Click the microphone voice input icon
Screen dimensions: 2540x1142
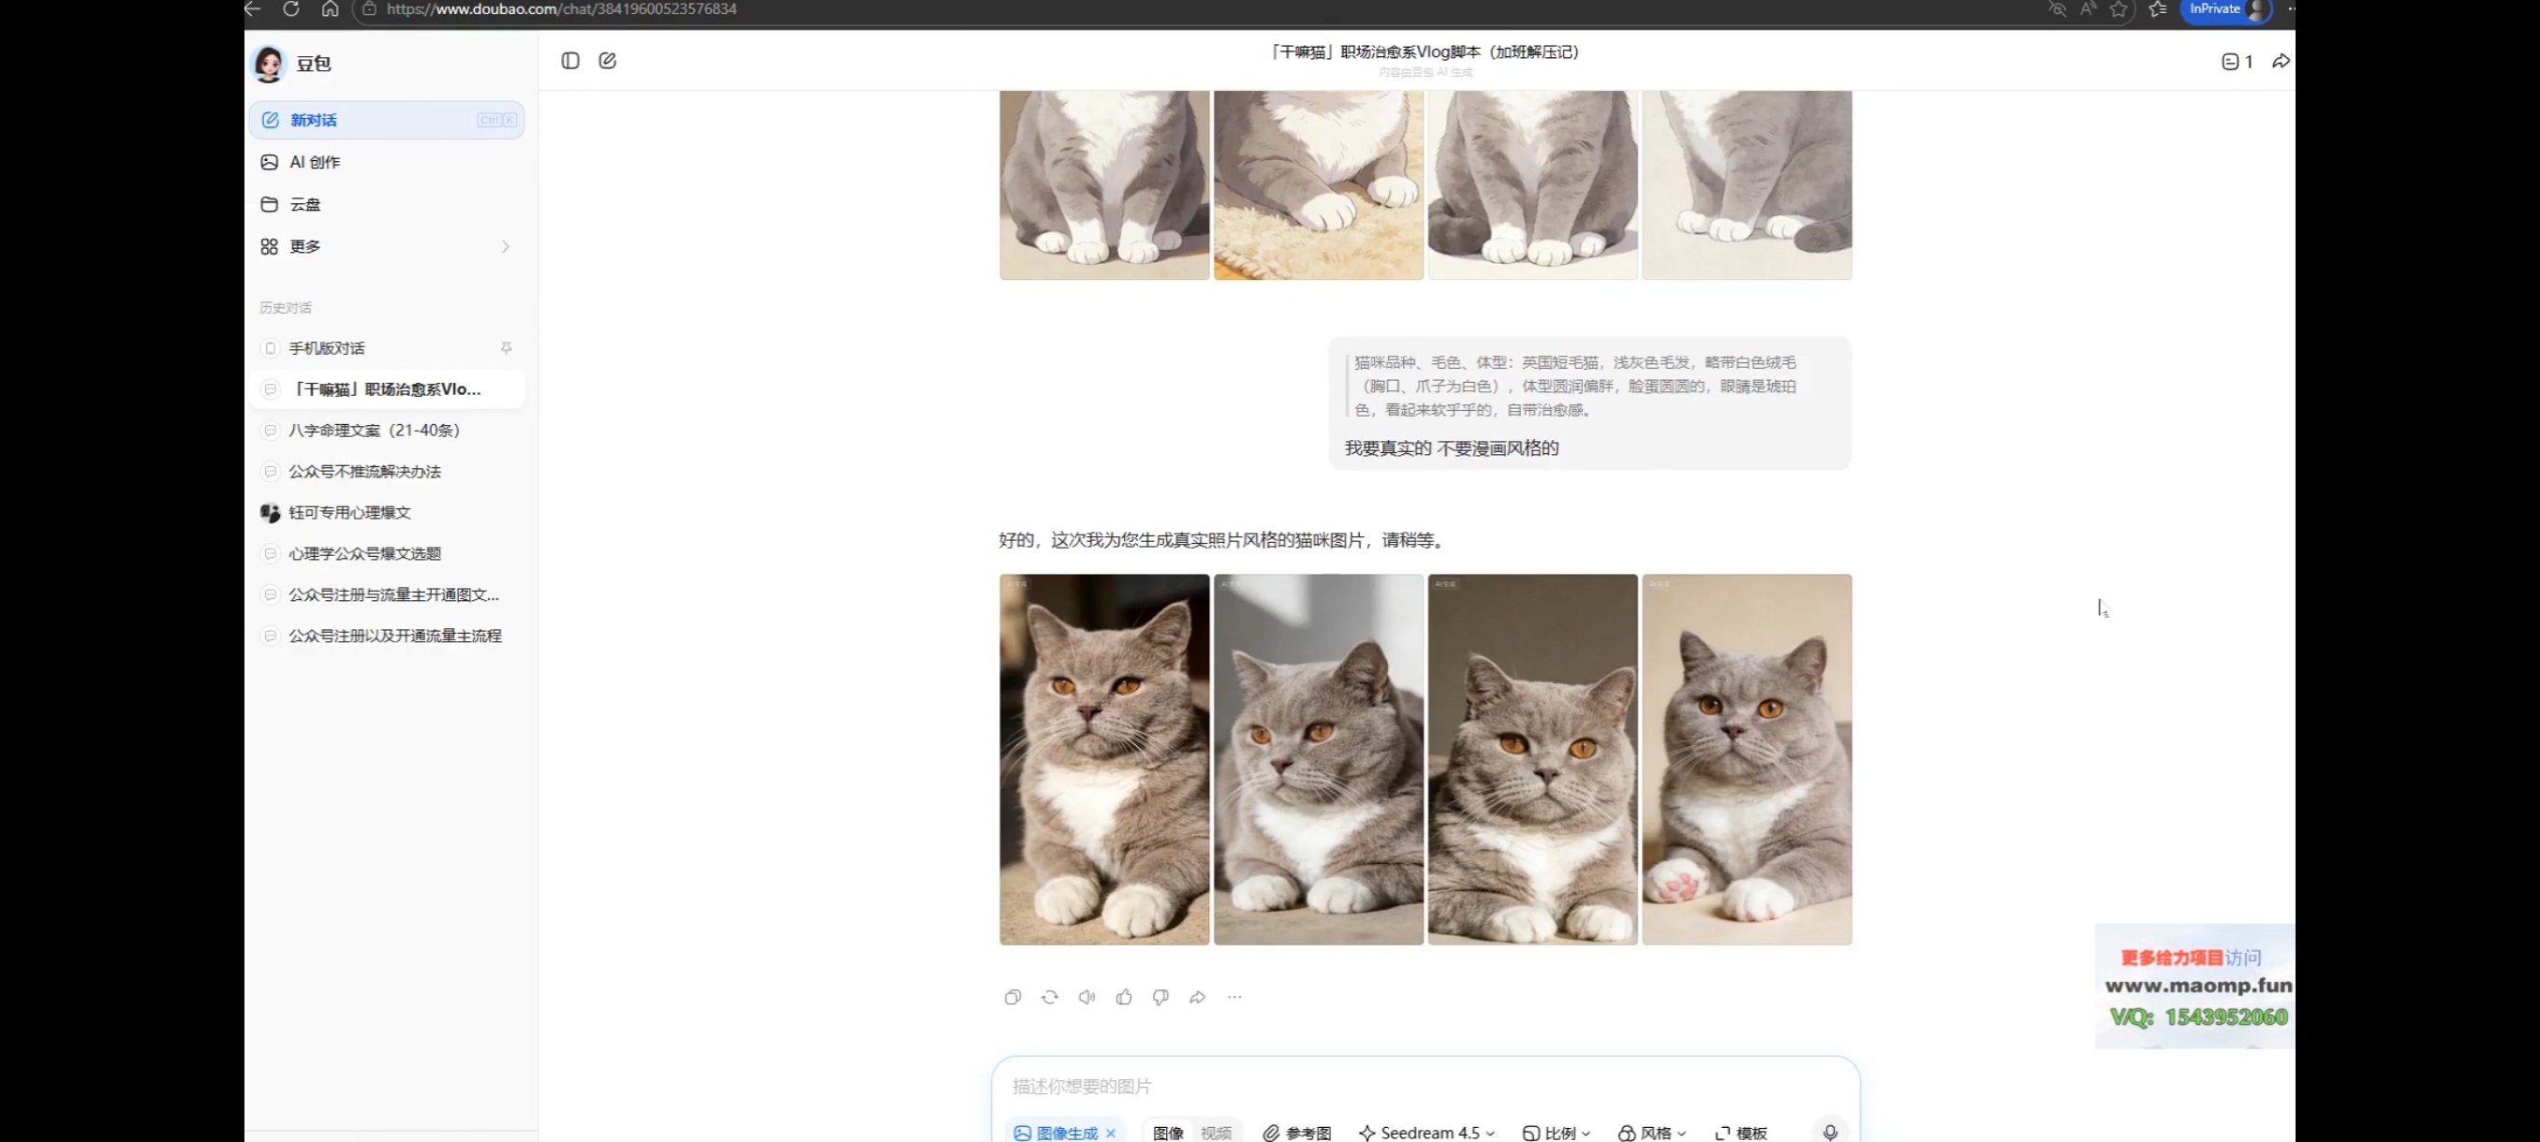[1830, 1132]
